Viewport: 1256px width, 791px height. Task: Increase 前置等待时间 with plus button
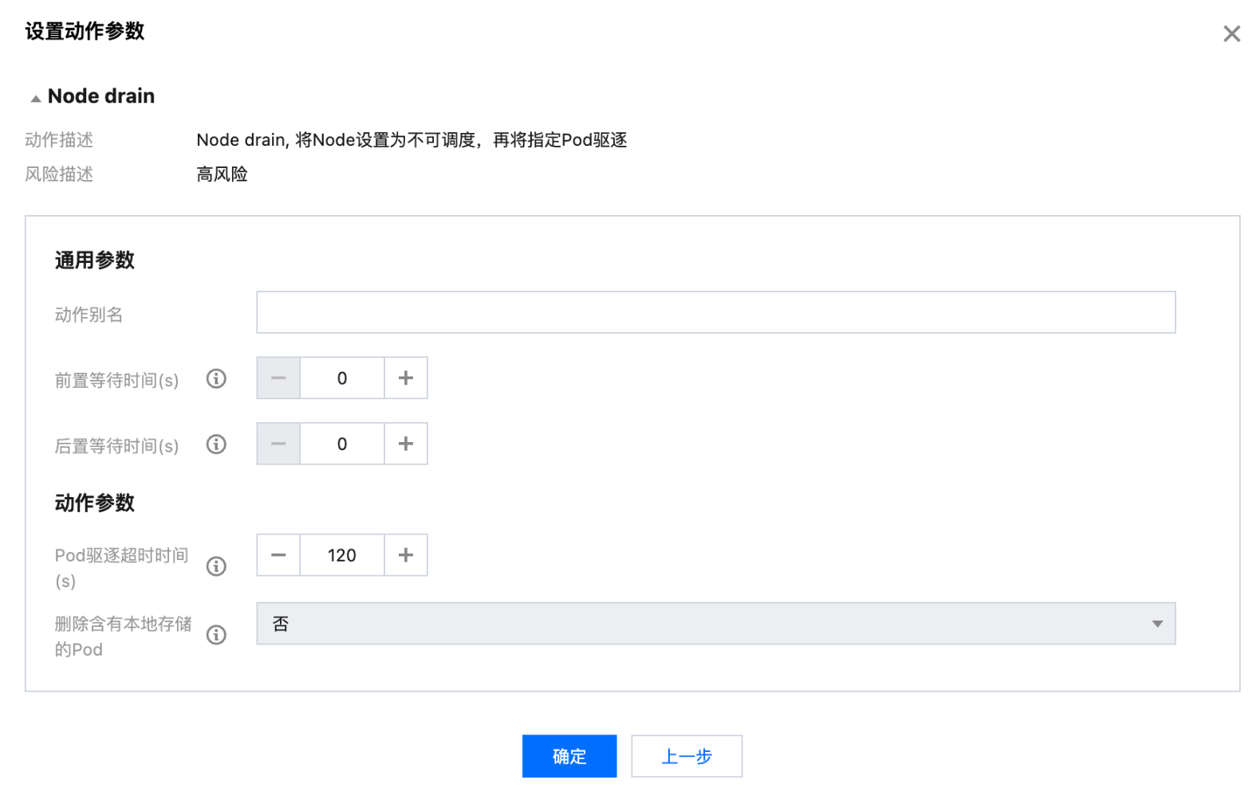pos(405,378)
